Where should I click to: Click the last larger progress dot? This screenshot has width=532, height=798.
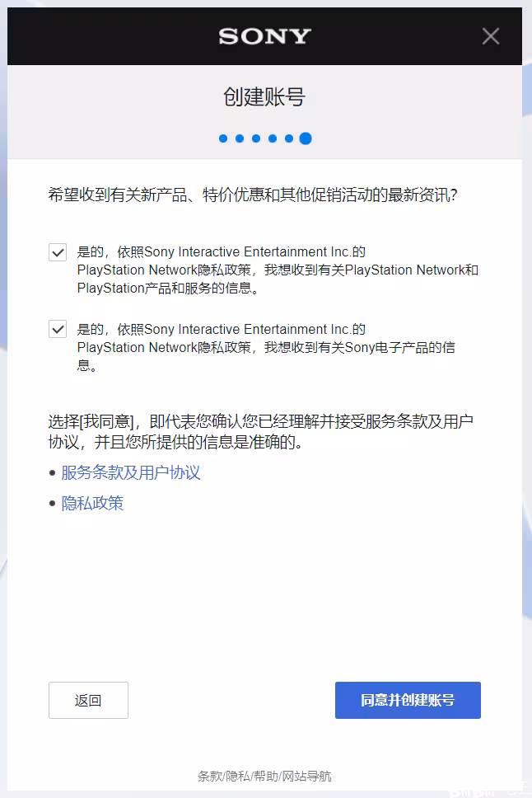pos(306,138)
